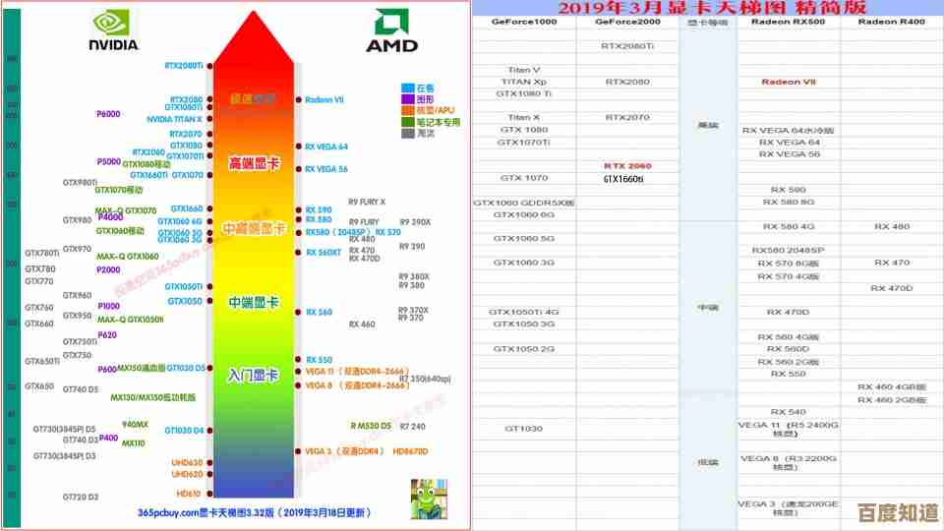This screenshot has width=944, height=531.
Task: Click RTX2080Ti in the NVIDIA ladder chart
Action: coord(184,66)
